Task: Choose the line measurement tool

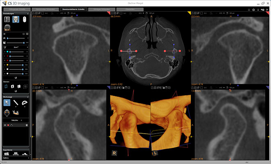Action: point(16,103)
